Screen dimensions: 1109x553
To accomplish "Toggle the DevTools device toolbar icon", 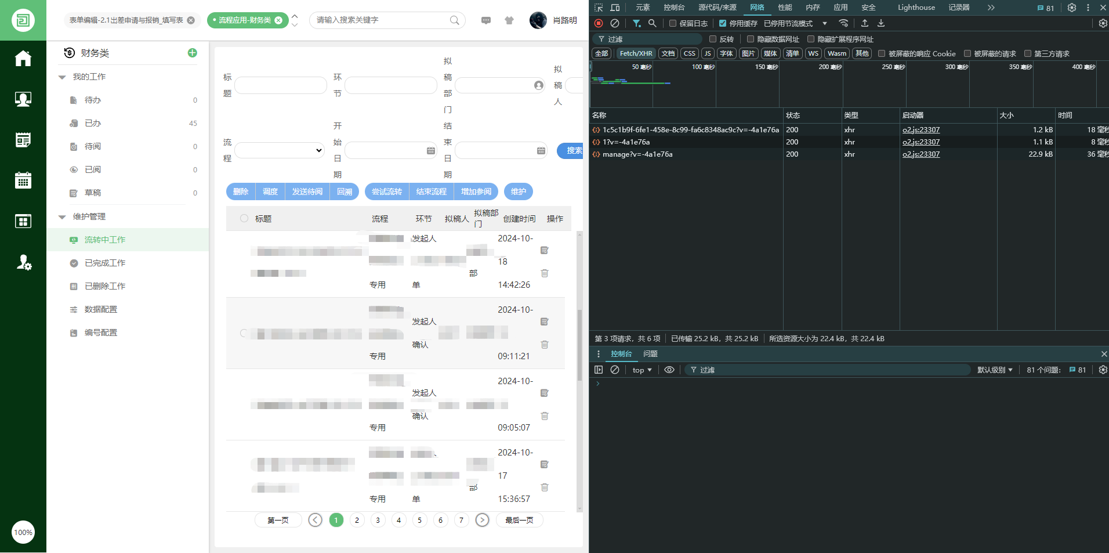I will 615,8.
